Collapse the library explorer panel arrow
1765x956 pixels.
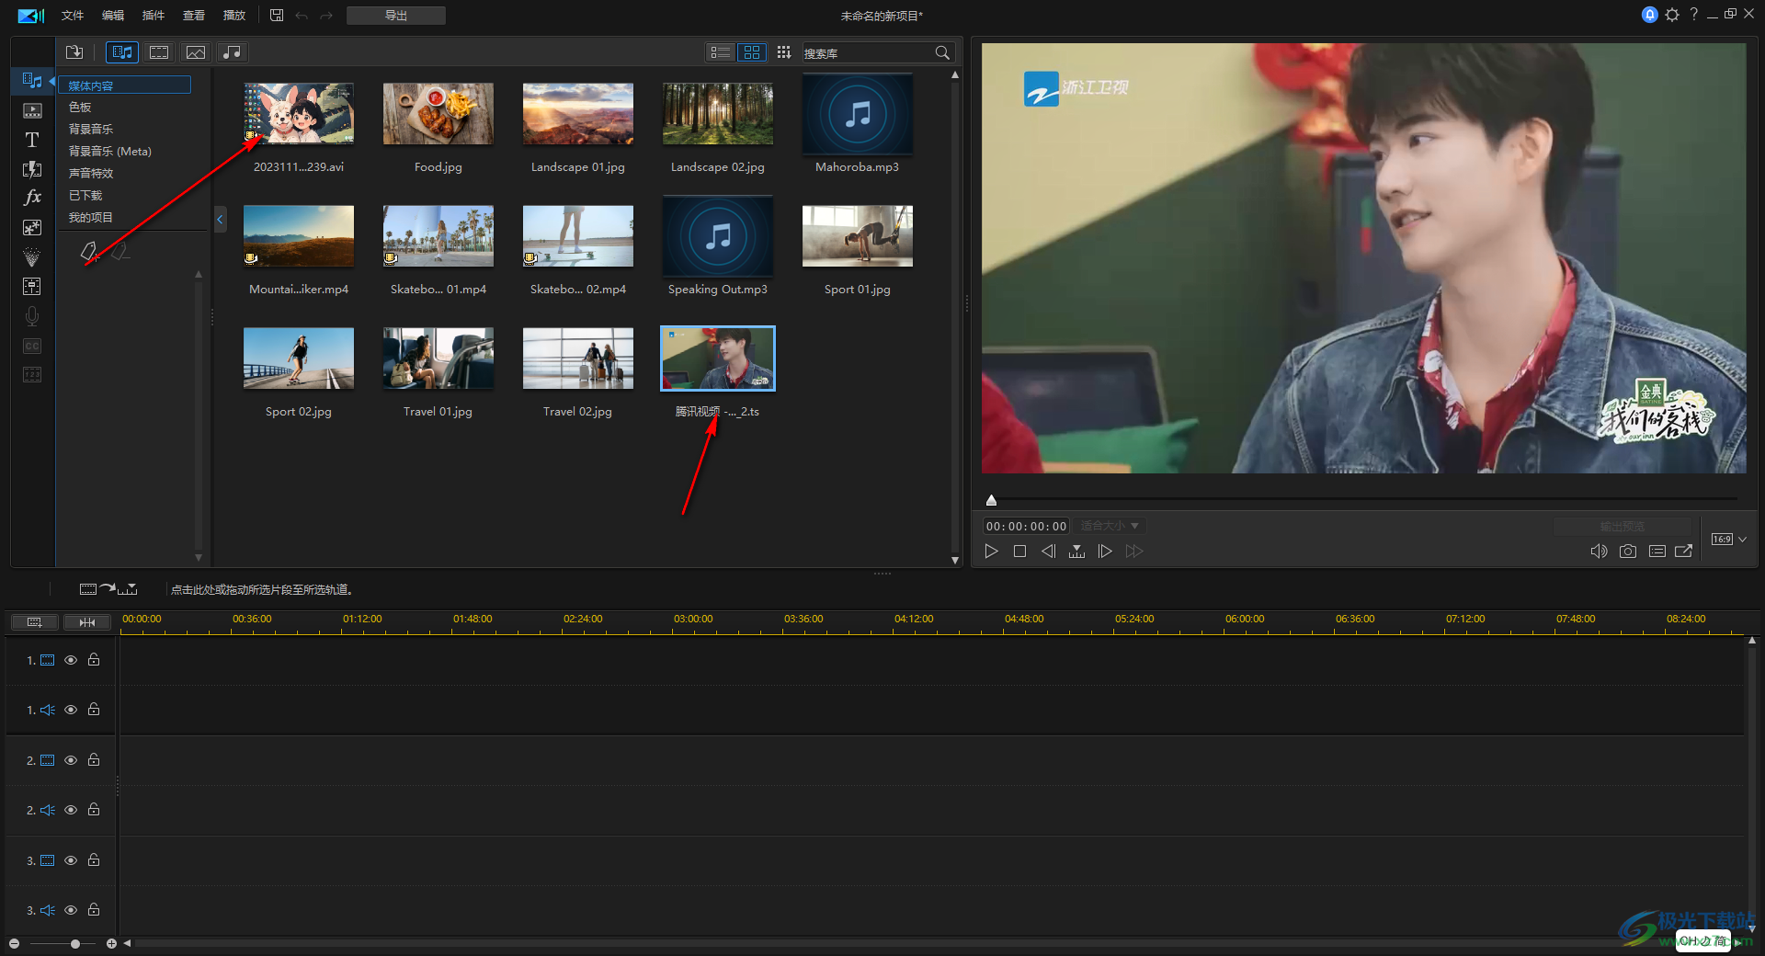[220, 220]
